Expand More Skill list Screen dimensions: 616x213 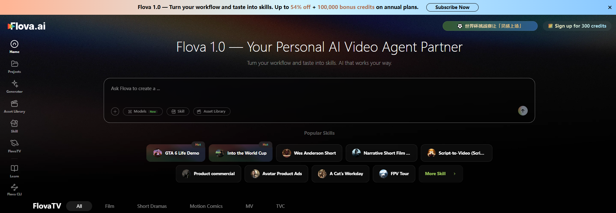[440, 174]
